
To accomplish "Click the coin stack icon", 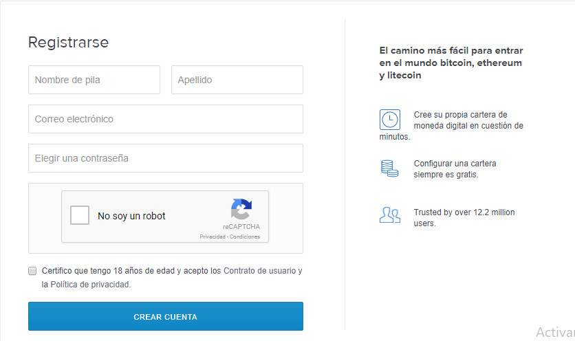I will 389,168.
